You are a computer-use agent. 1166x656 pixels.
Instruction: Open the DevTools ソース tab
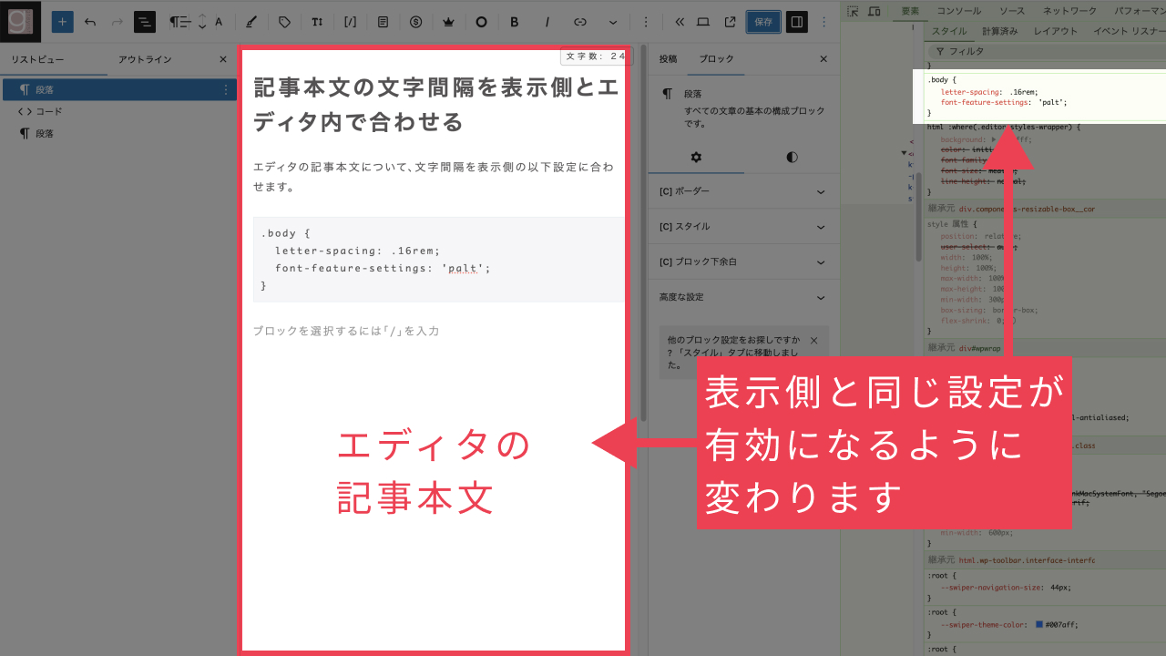[x=1011, y=11]
